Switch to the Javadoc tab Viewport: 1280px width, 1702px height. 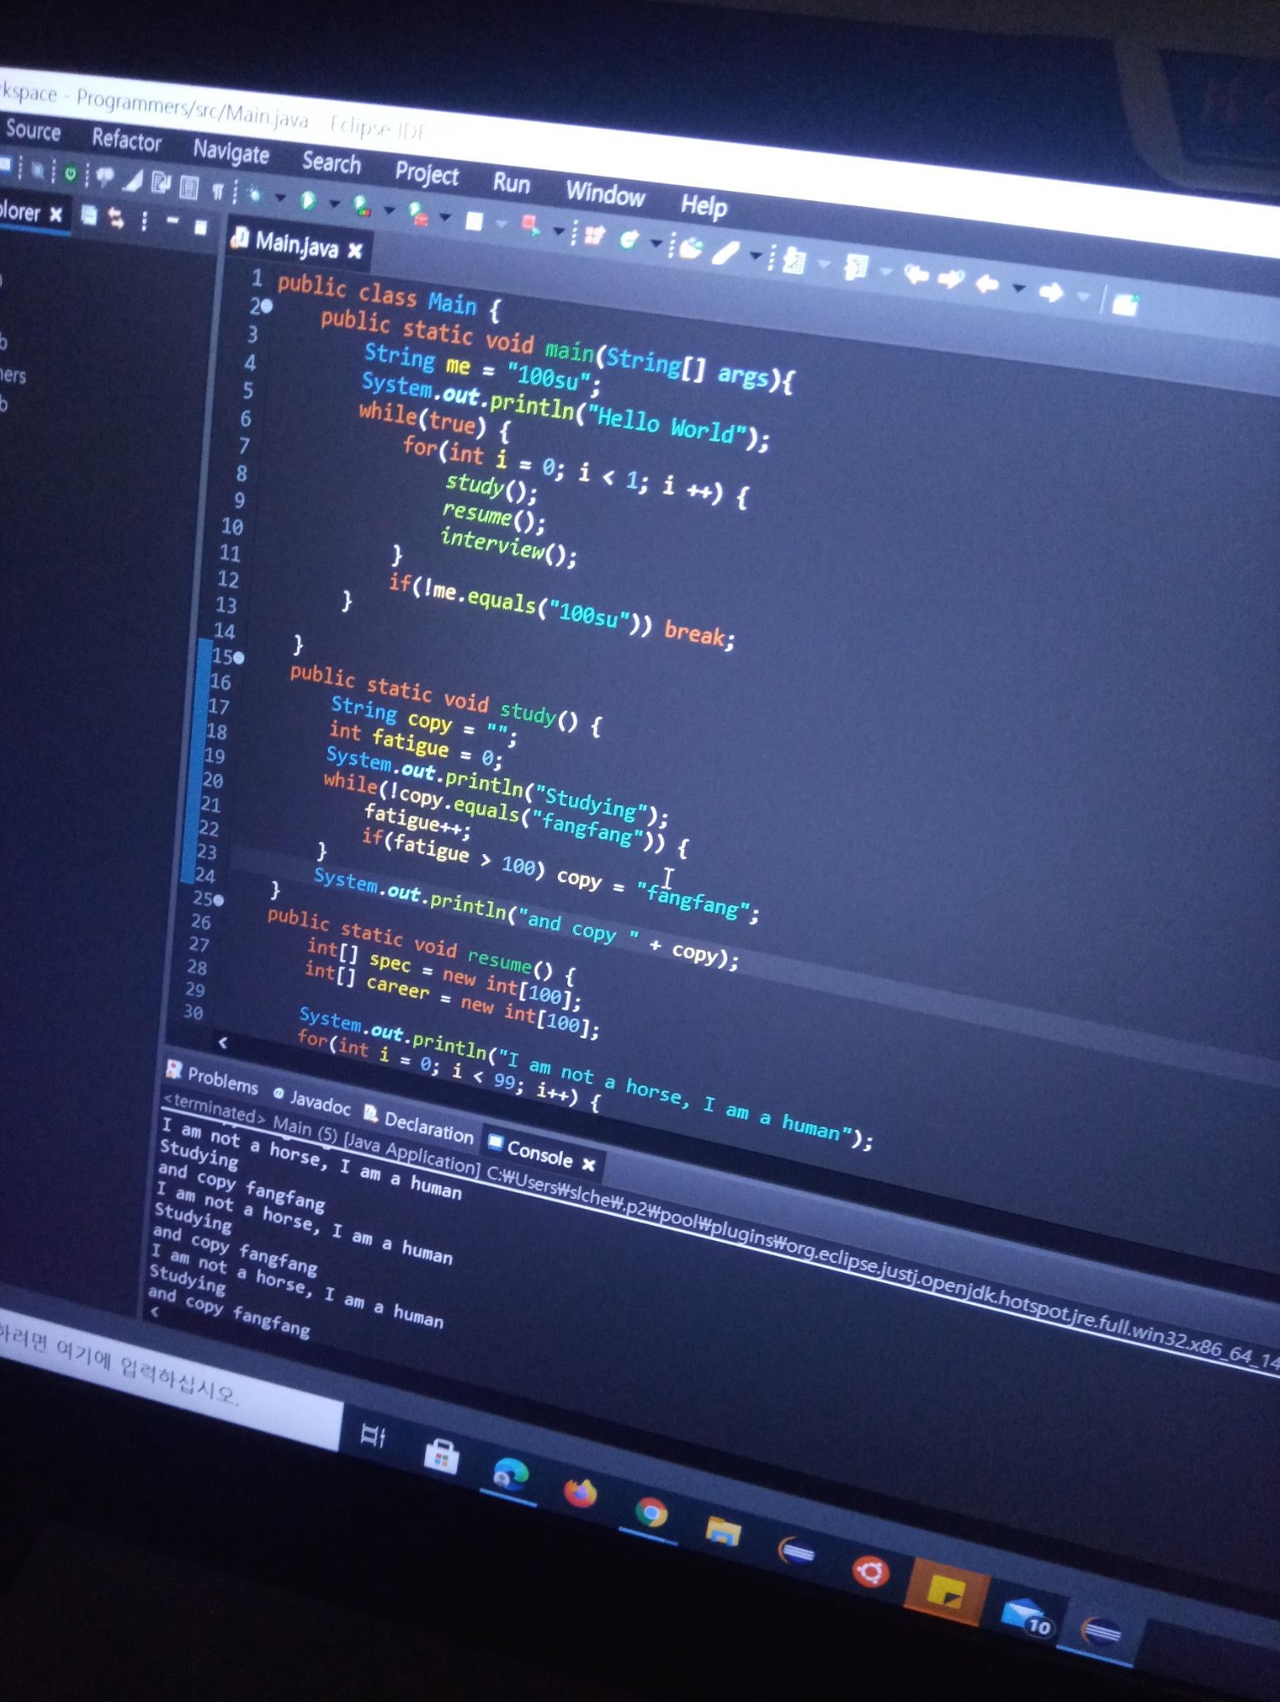coord(313,1102)
